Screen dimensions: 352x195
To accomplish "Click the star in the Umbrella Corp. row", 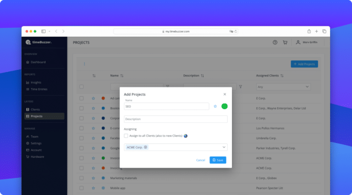I will [93, 138].
